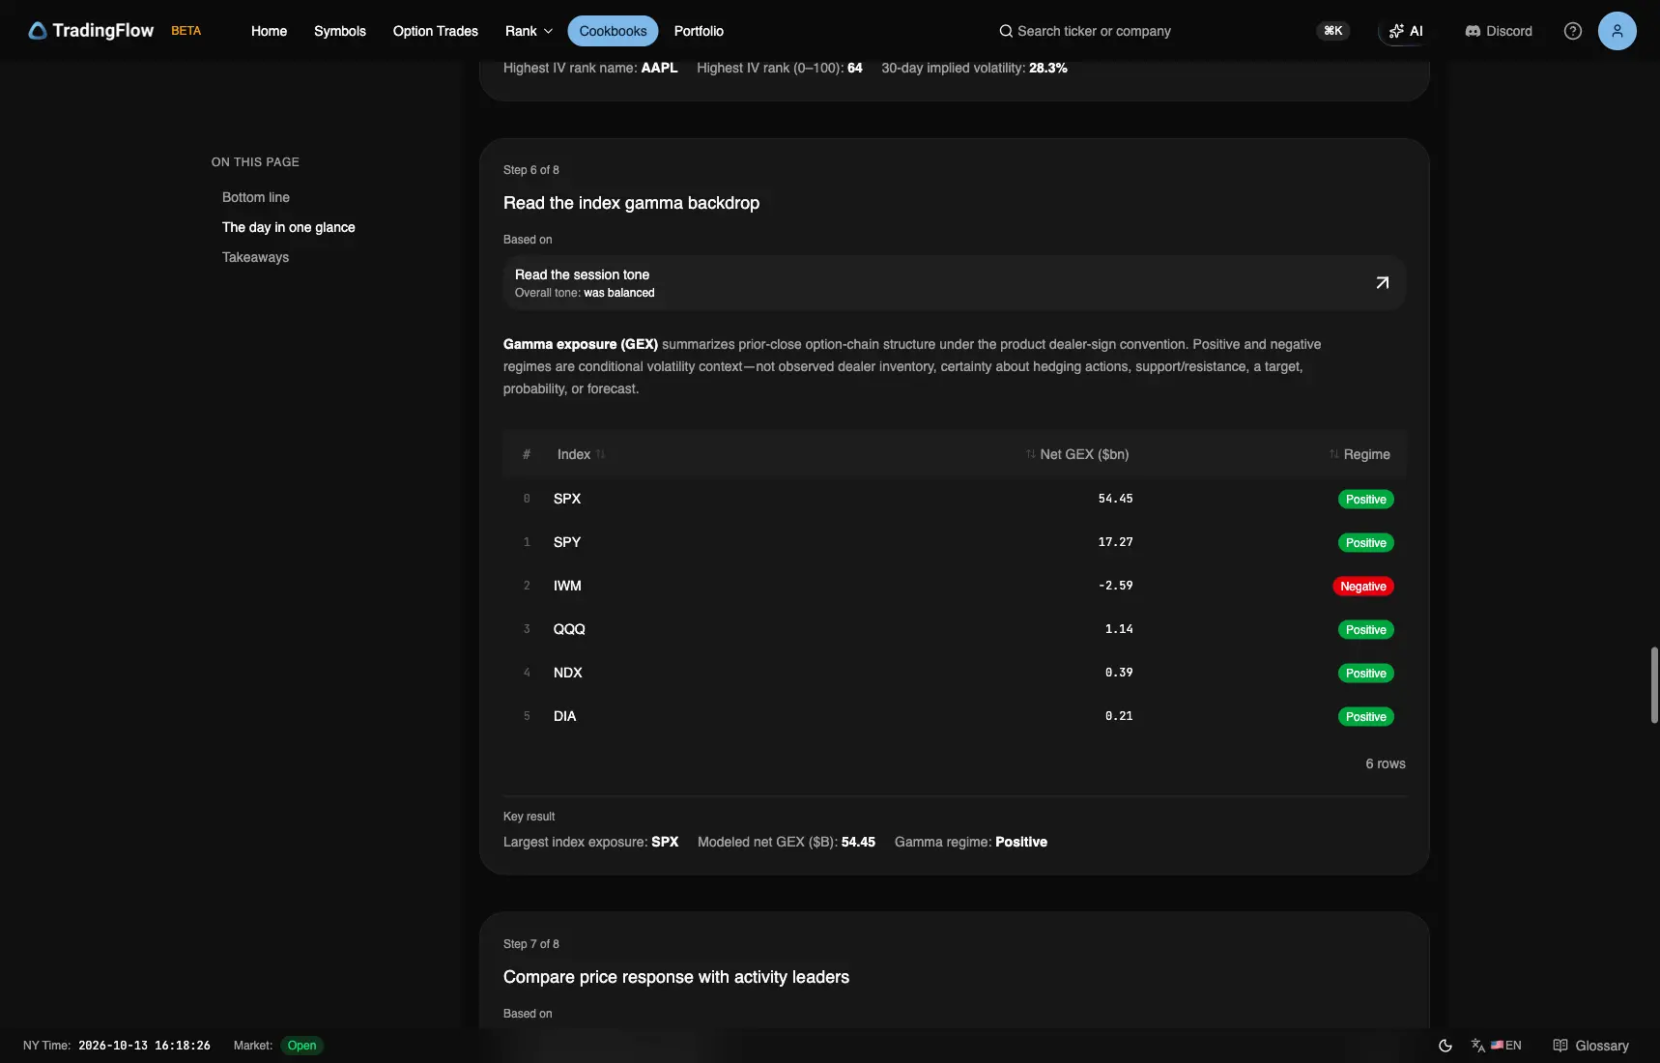
Task: Toggle dark mode moon icon
Action: pos(1445,1046)
